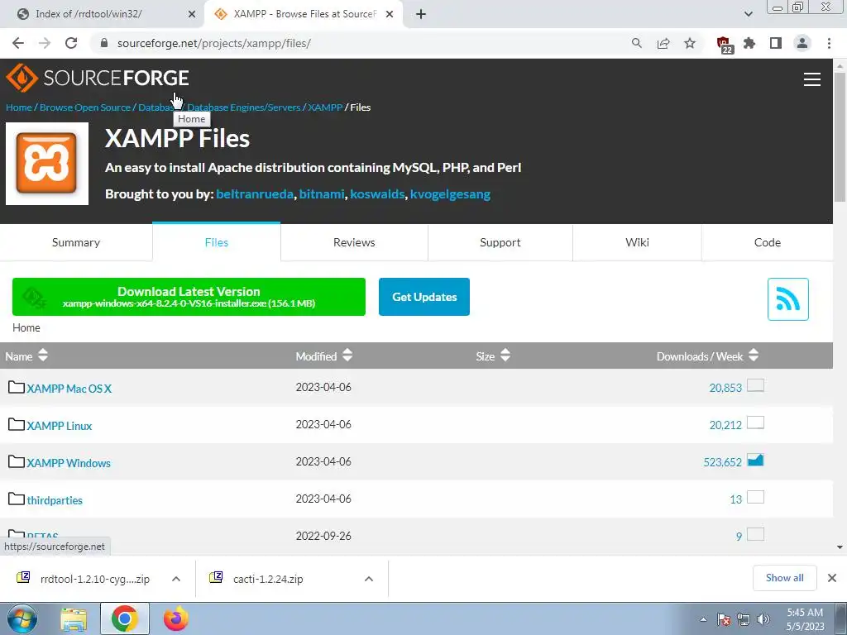Sort files by Modified column
The height and width of the screenshot is (635, 847).
tap(324, 356)
